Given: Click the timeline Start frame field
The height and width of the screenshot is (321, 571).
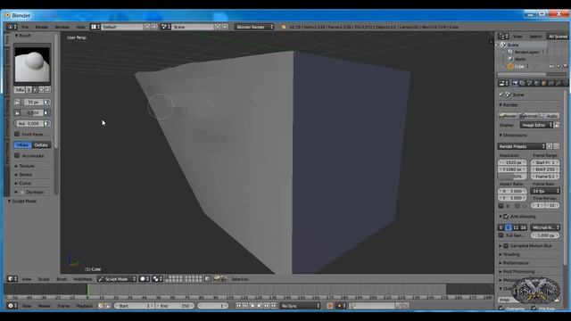Looking at the screenshot, I should click(x=134, y=306).
